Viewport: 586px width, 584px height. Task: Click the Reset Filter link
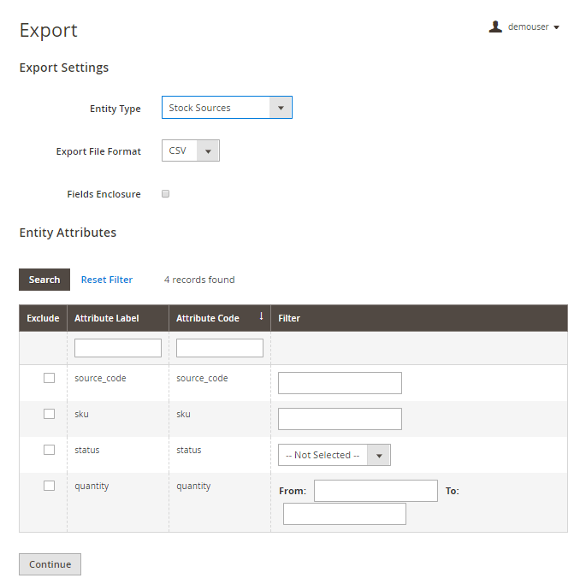pyautogui.click(x=107, y=280)
